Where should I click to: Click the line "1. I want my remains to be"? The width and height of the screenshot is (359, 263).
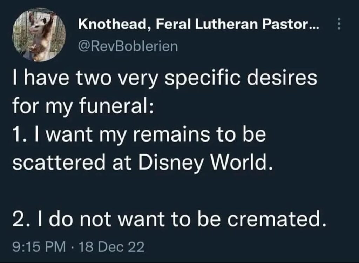(138, 135)
